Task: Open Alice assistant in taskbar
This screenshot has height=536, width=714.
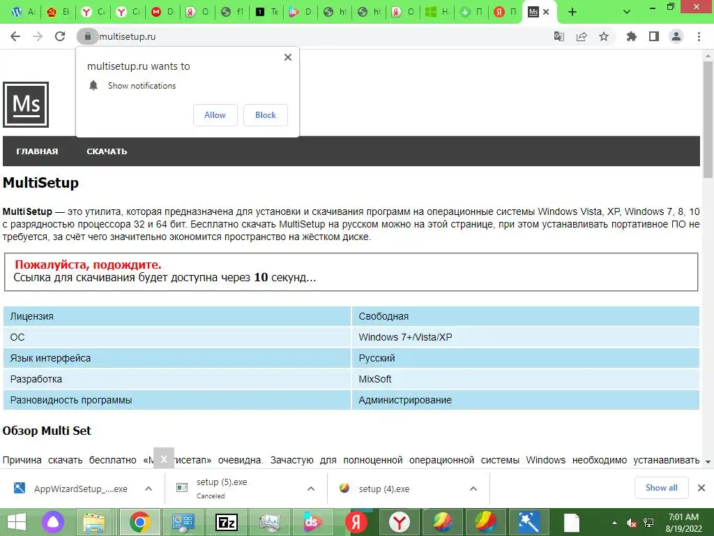Action: 53,522
